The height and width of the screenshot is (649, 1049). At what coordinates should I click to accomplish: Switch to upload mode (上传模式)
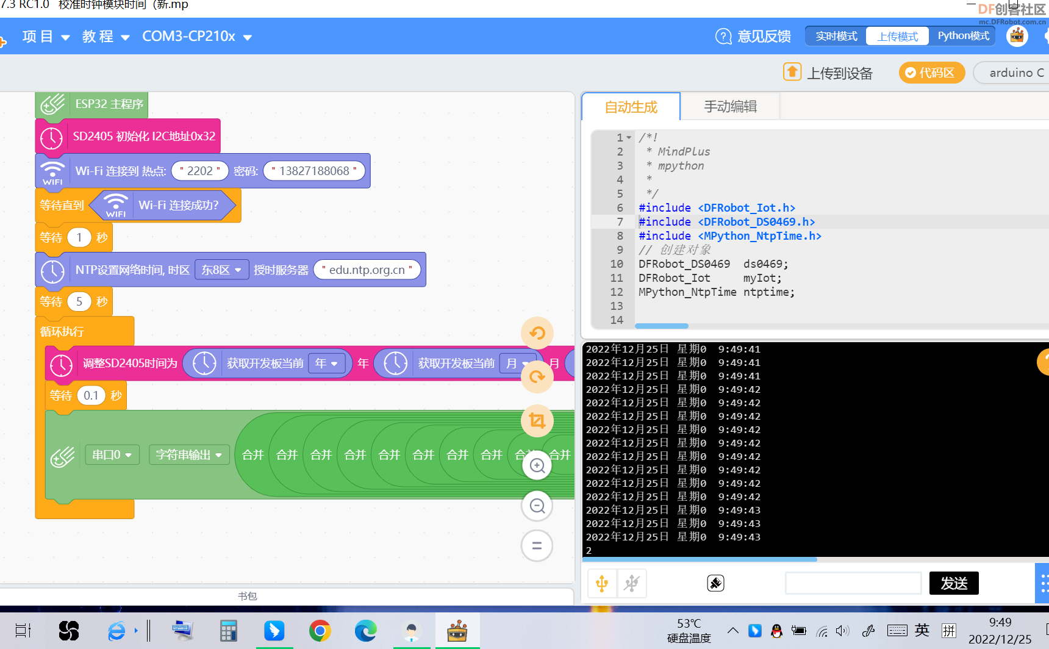(x=898, y=36)
